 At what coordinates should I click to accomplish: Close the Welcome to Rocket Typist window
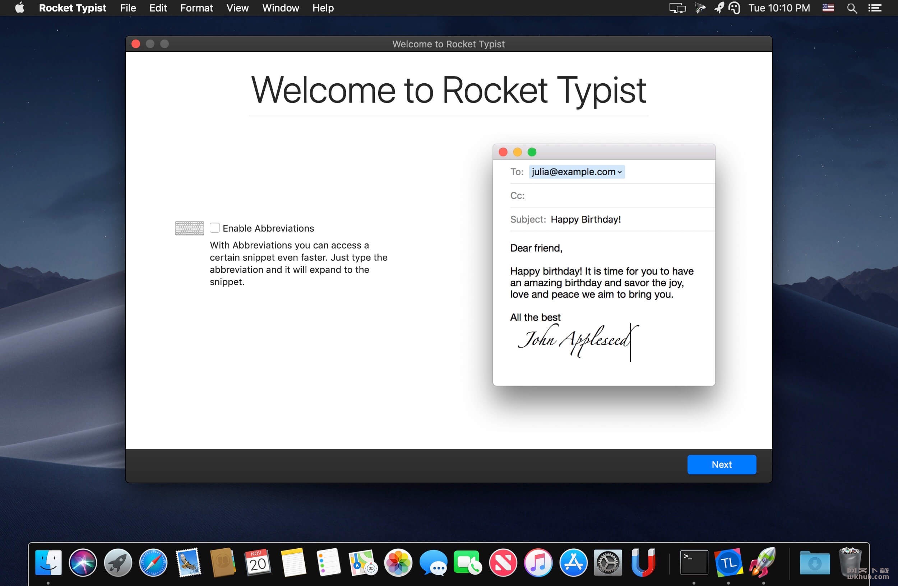pyautogui.click(x=136, y=44)
